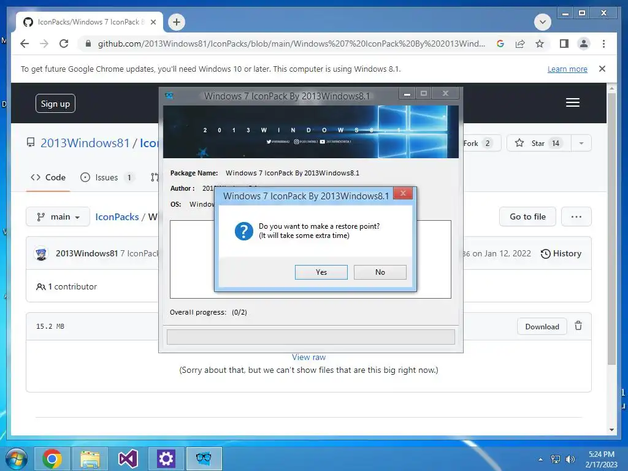The height and width of the screenshot is (471, 628).
Task: Select the IconPacks/Windows 7 IconPack tab
Action: click(89, 22)
